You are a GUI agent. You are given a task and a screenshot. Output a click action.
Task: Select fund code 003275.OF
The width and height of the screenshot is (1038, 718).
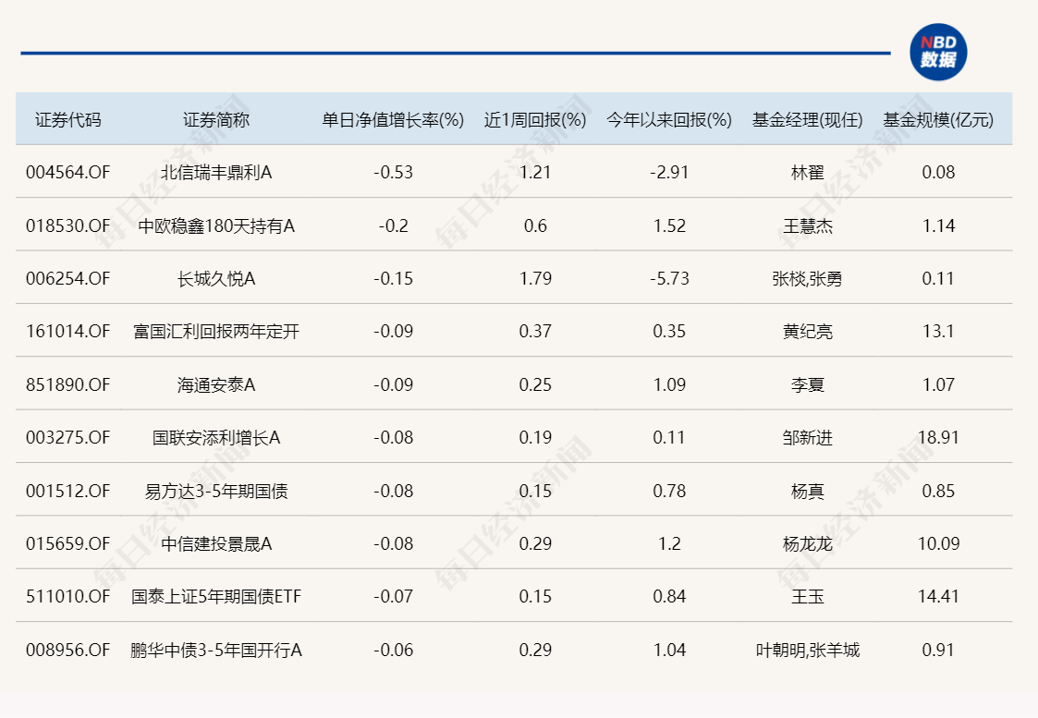click(68, 437)
